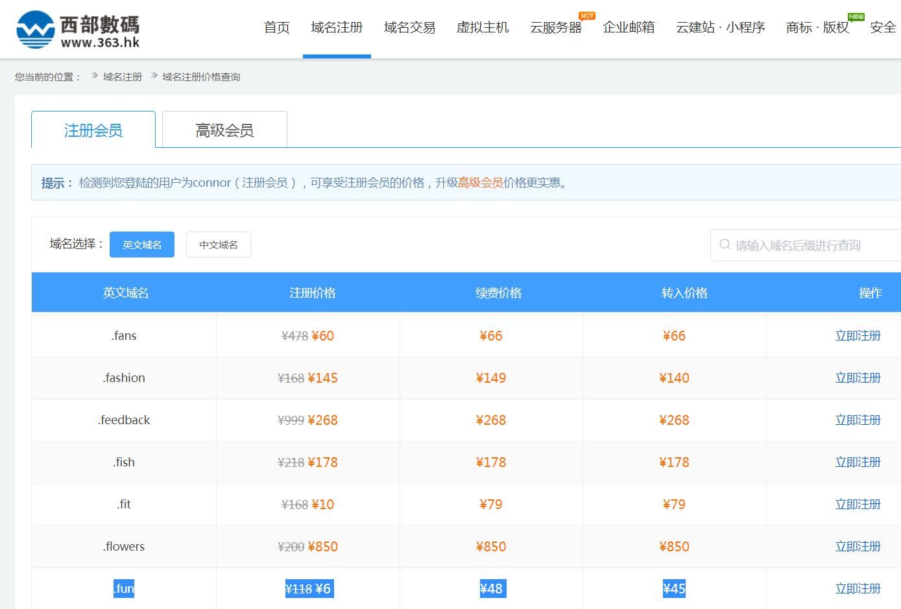Click the .fashion domain cell
Screen dimensions: 901x609
(x=124, y=377)
